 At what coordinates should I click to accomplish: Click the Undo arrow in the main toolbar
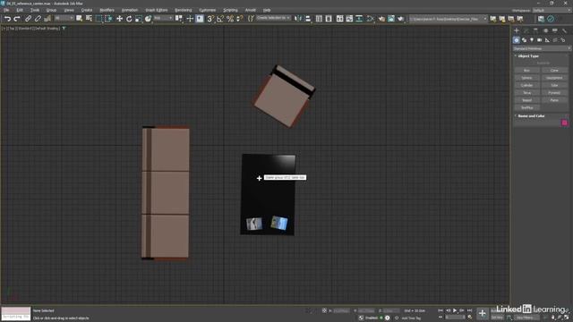point(7,19)
